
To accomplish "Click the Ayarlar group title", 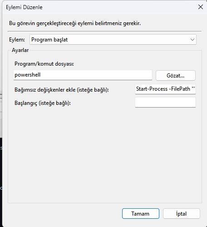I will pyautogui.click(x=20, y=50).
